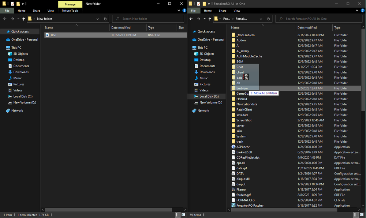Select the TEST BMP file
366x218 pixels.
click(x=53, y=35)
